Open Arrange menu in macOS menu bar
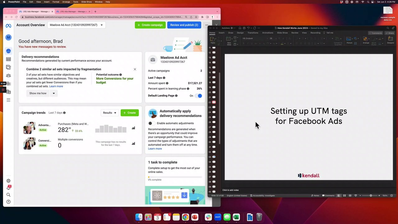Image resolution: width=398 pixels, height=224 pixels. (x=66, y=2)
